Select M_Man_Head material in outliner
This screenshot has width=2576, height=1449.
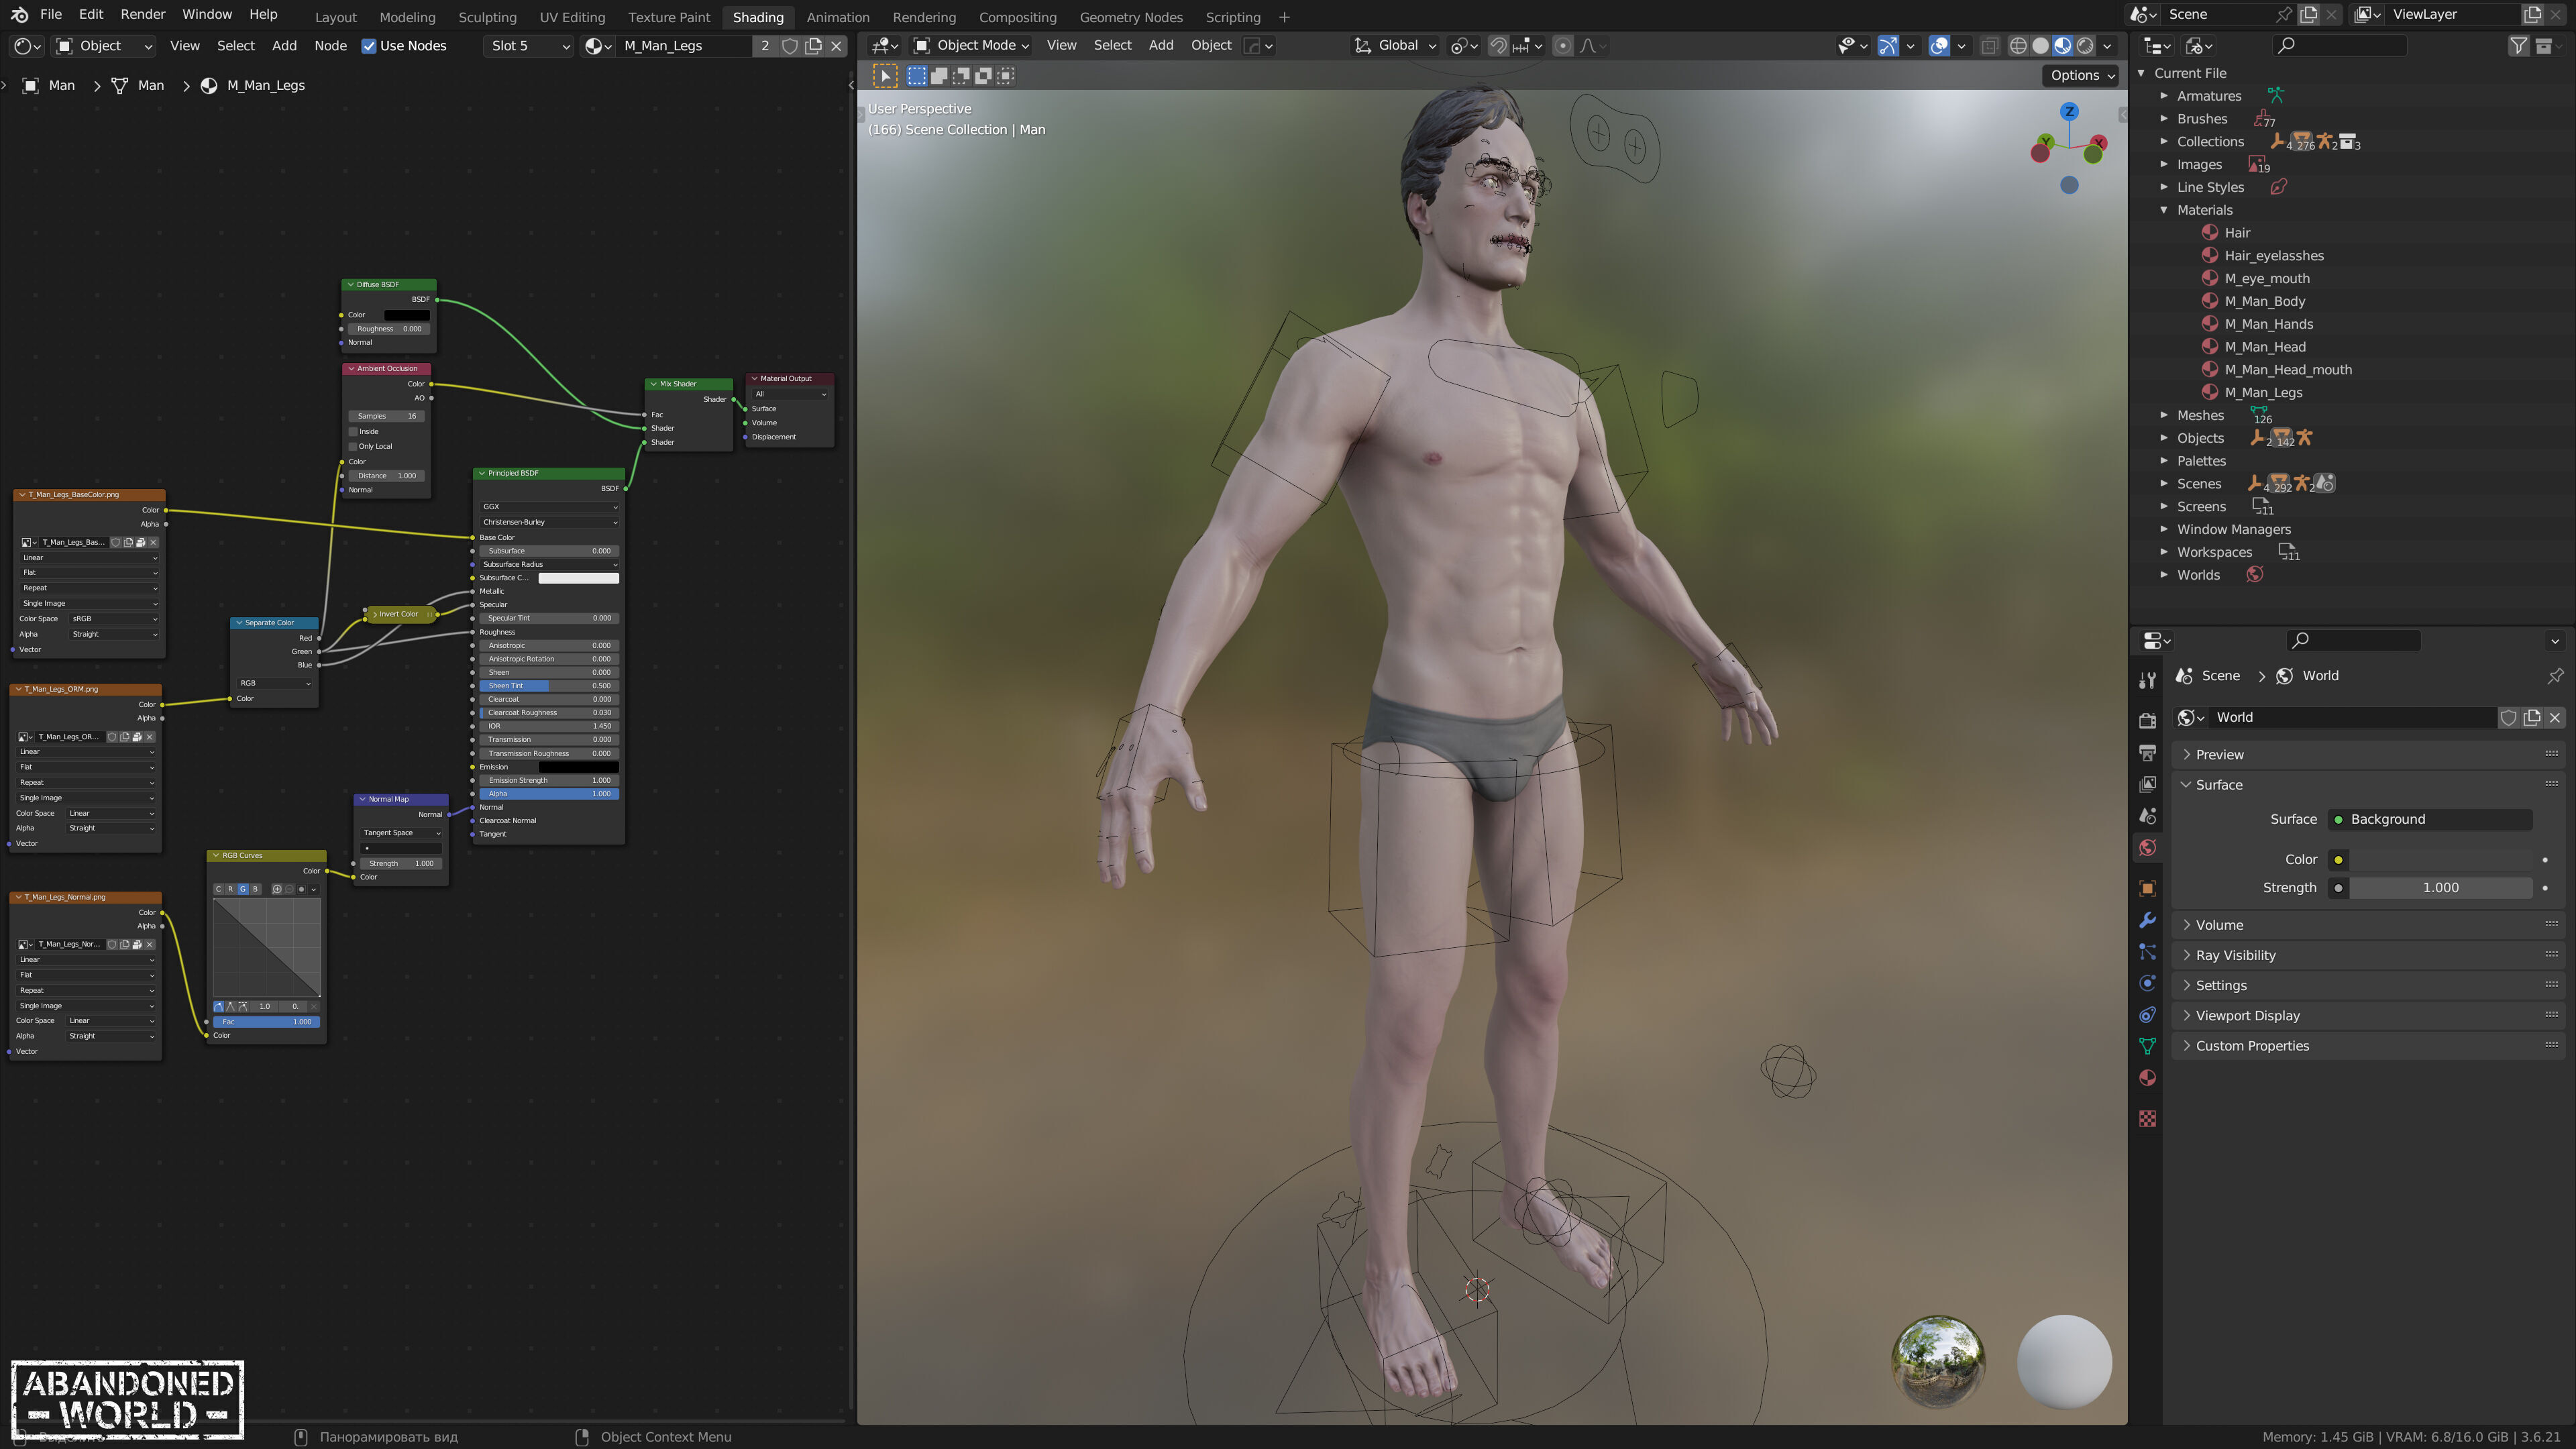(x=2265, y=347)
